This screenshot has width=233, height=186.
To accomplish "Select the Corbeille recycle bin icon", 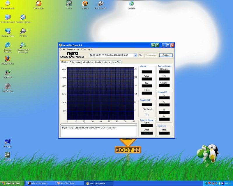I will point(131,5).
